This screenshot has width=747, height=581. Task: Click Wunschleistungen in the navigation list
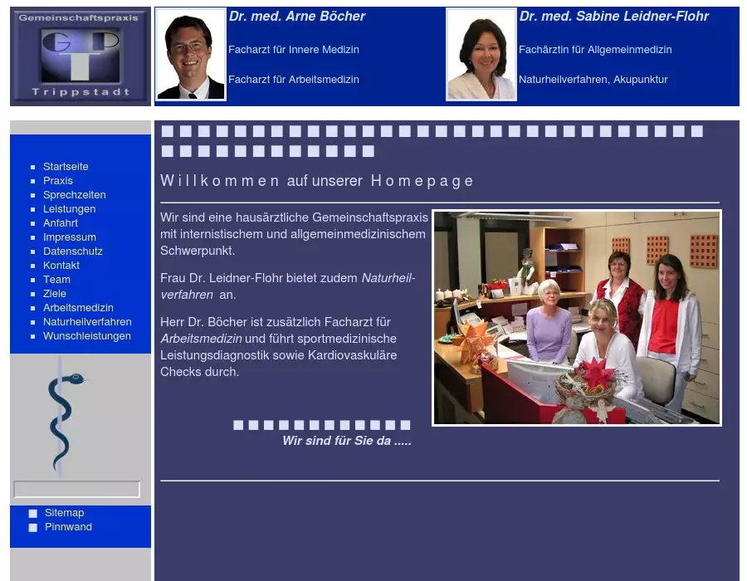pos(87,336)
